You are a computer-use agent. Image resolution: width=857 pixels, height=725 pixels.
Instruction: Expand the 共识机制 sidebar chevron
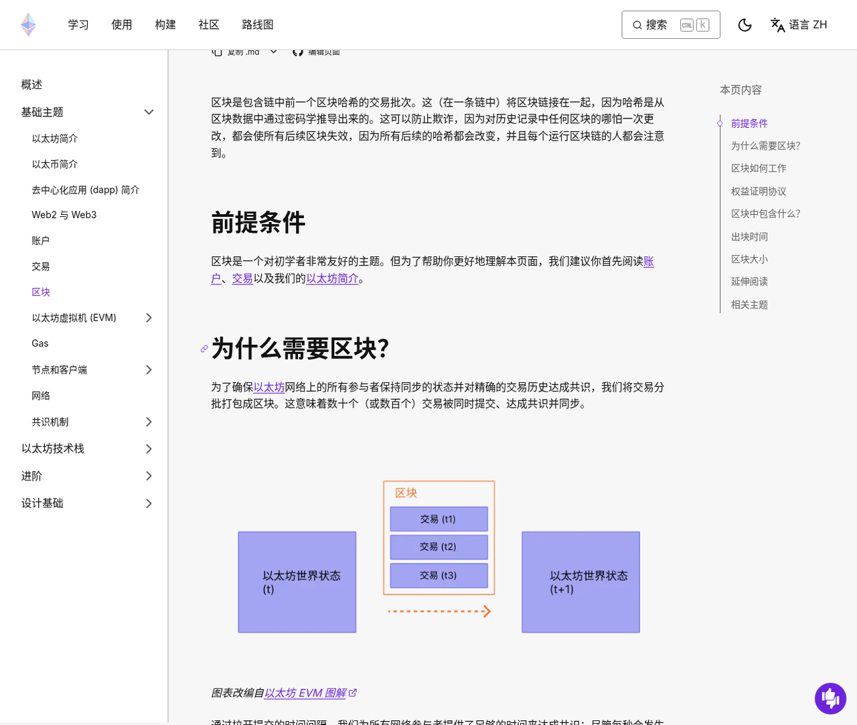(149, 422)
